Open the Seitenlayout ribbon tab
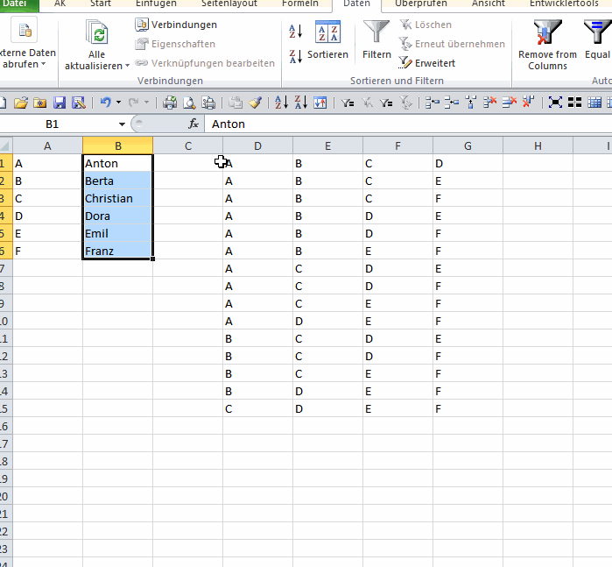612x567 pixels. point(229,4)
